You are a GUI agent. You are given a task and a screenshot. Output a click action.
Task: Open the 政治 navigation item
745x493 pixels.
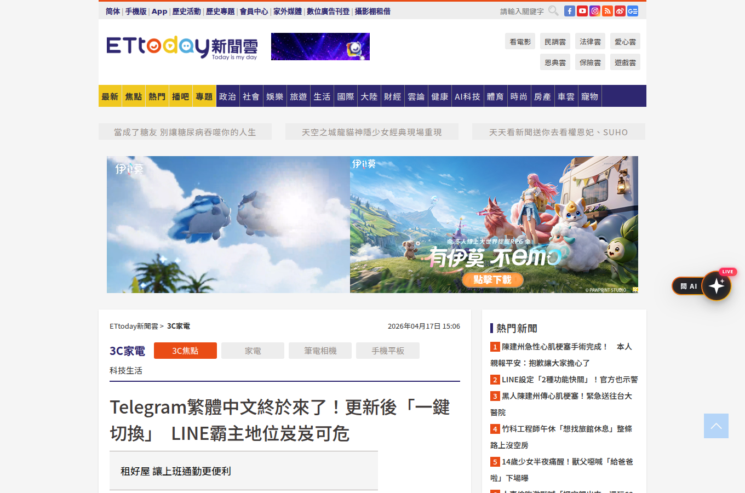point(228,96)
